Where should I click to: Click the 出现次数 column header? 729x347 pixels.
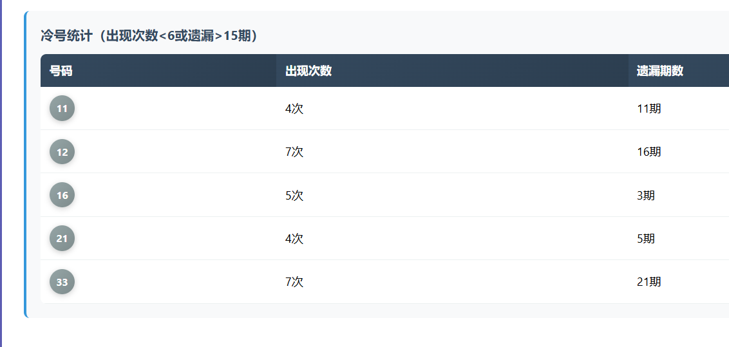[x=308, y=71]
